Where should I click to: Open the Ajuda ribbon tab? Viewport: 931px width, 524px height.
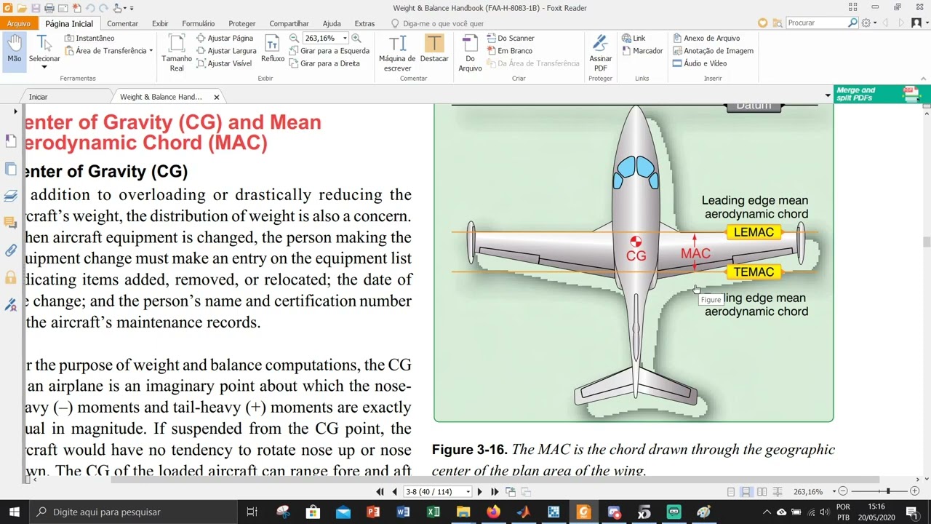[332, 23]
